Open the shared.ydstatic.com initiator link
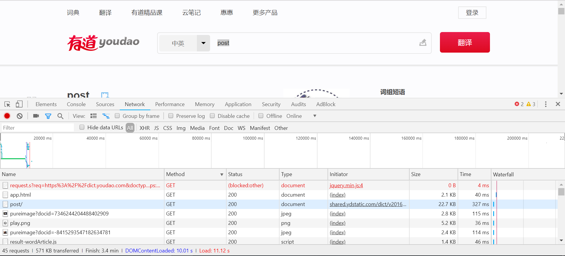 [x=368, y=204]
